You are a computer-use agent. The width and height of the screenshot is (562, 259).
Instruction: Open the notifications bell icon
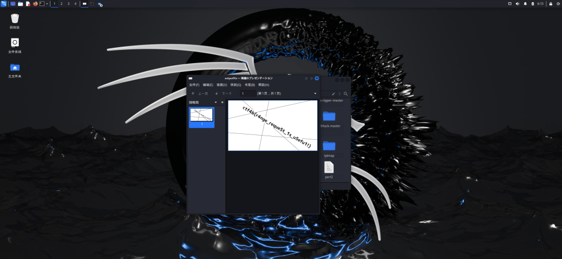(525, 4)
